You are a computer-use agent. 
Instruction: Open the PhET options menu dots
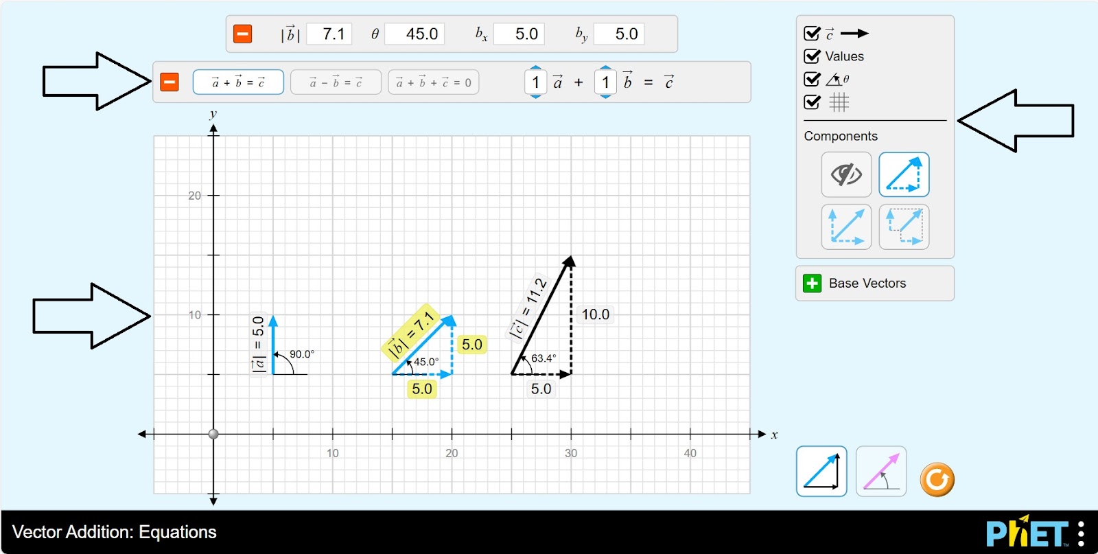[x=1081, y=533]
